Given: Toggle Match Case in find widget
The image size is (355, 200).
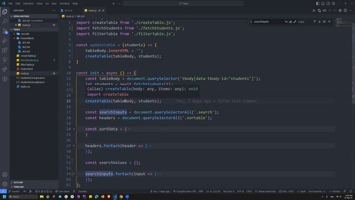Looking at the screenshot, I should [x=286, y=22].
